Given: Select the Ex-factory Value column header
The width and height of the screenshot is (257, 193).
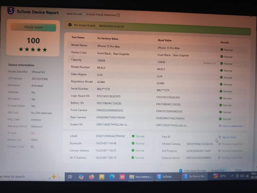Looking at the screenshot, I should [108, 39].
